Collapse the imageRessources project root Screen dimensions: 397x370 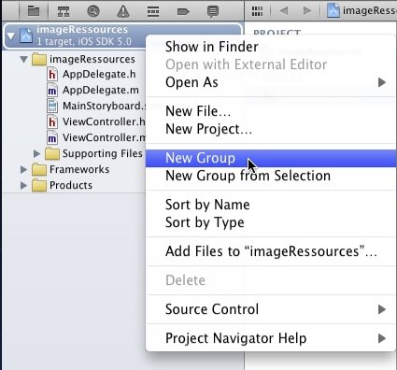pyautogui.click(x=11, y=36)
